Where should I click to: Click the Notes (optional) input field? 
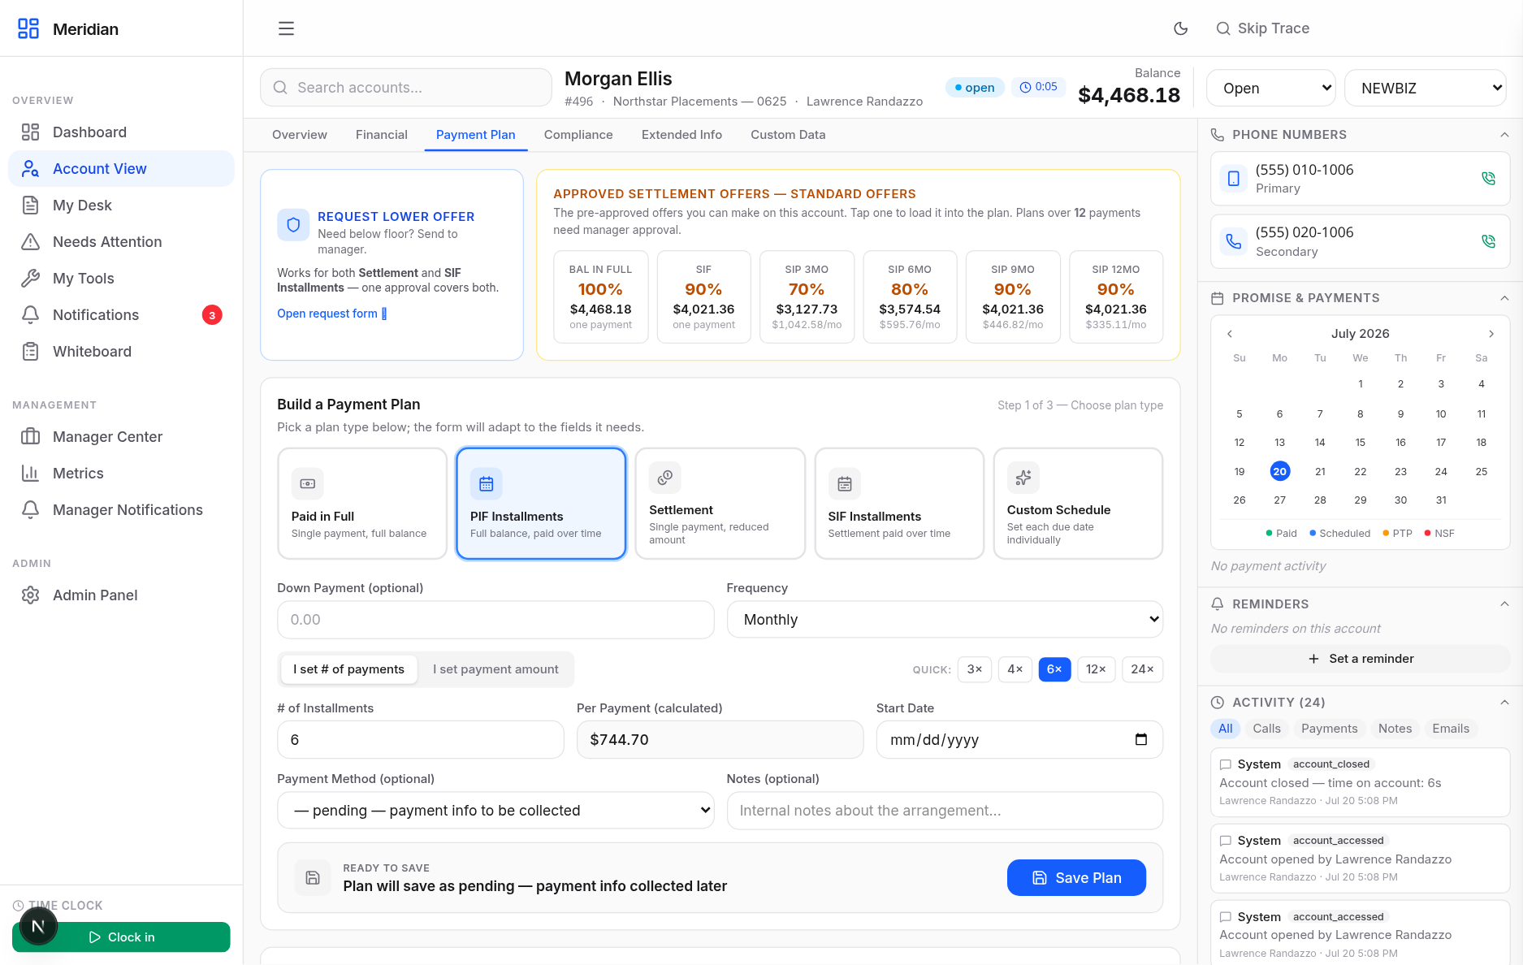[x=945, y=811]
